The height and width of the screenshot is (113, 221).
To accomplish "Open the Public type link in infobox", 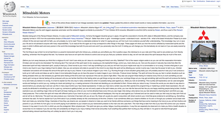I will pyautogui.click(x=201, y=75).
